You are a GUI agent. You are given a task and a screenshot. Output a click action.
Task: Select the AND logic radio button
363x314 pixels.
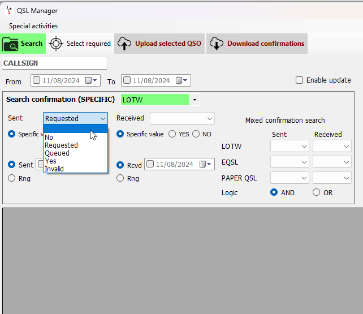[x=274, y=192]
